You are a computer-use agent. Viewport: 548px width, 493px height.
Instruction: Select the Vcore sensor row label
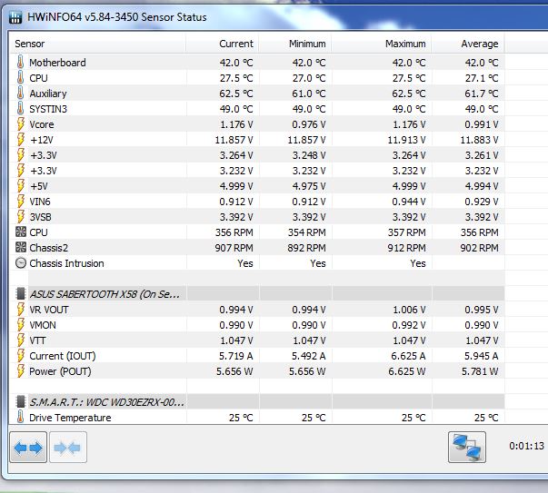(x=42, y=124)
